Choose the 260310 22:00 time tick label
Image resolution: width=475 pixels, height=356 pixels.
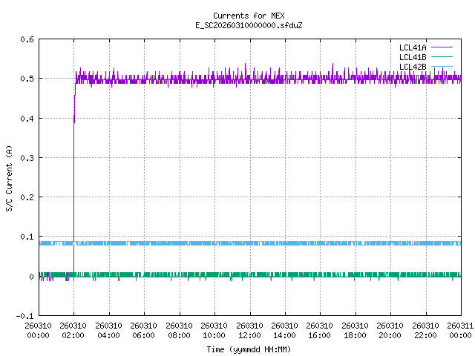point(425,330)
